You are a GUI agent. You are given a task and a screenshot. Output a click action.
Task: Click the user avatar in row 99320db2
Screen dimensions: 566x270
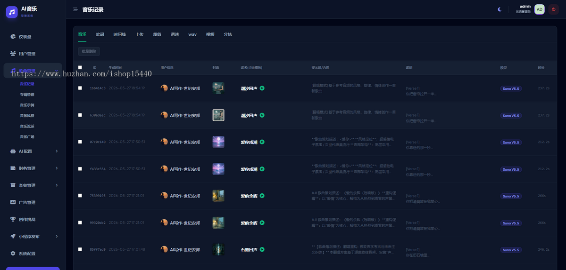pyautogui.click(x=164, y=222)
